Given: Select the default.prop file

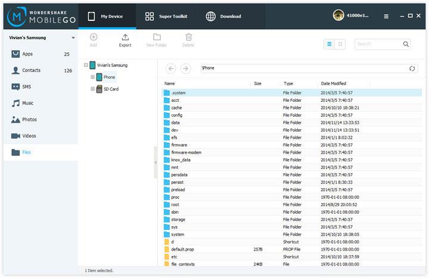Looking at the screenshot, I should click(x=291, y=249).
